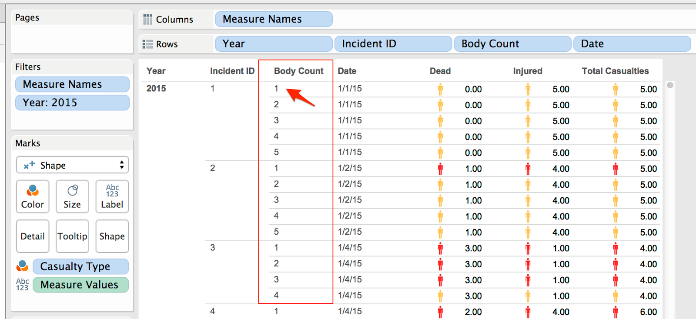Image resolution: width=696 pixels, height=319 pixels.
Task: Click orange Dead icon for Incident 3 body 4
Action: click(440, 296)
